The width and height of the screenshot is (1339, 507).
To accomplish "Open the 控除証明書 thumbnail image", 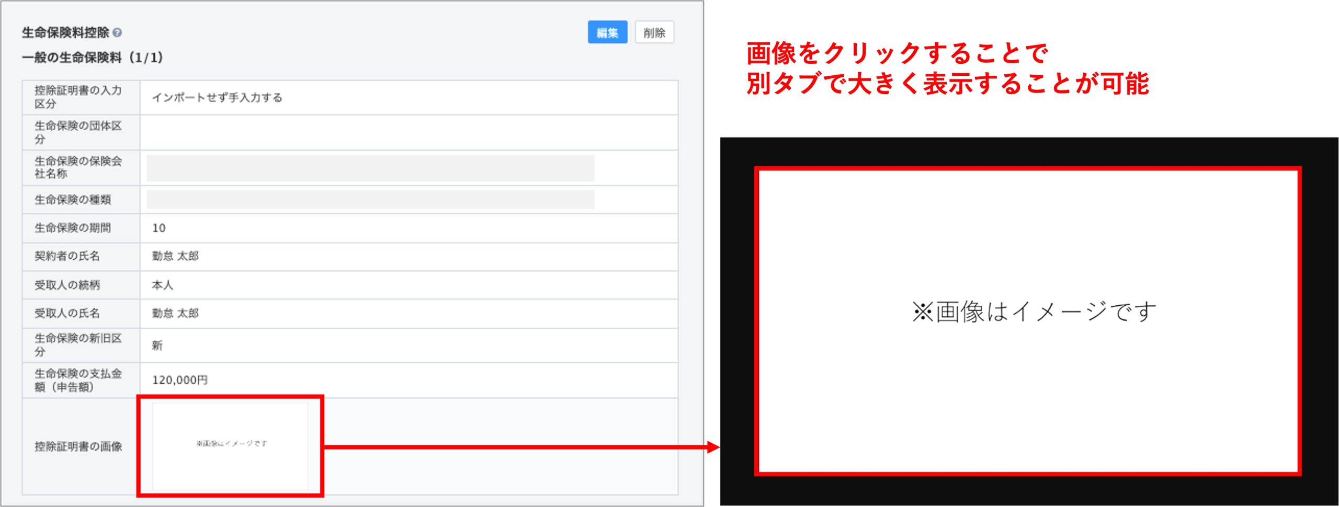I will coord(230,445).
